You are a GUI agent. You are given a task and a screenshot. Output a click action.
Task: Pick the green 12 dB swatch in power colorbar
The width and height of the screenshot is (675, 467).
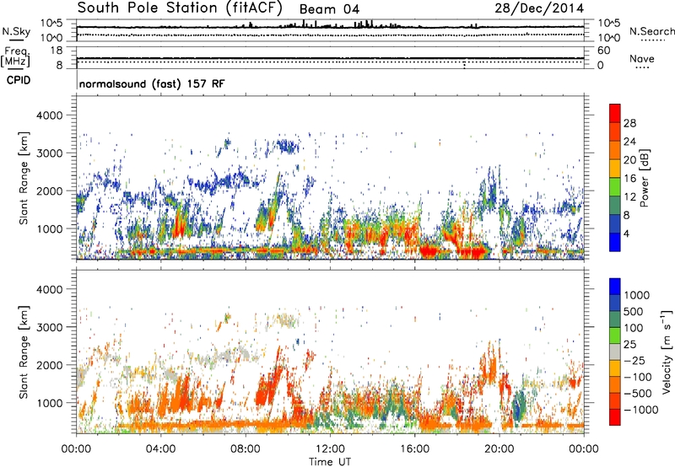point(615,187)
